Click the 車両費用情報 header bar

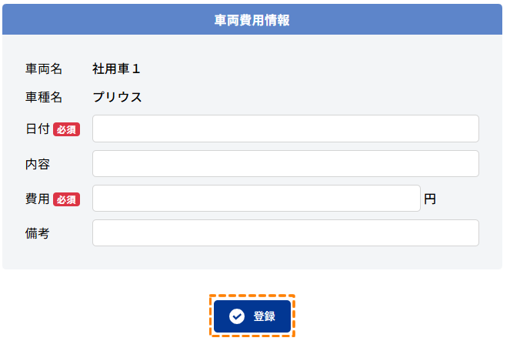click(252, 20)
